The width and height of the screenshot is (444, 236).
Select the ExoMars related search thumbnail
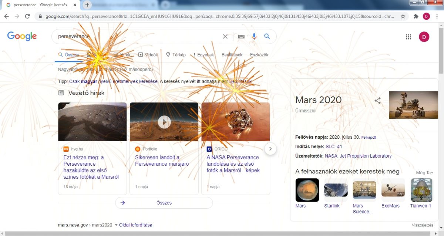(x=393, y=190)
